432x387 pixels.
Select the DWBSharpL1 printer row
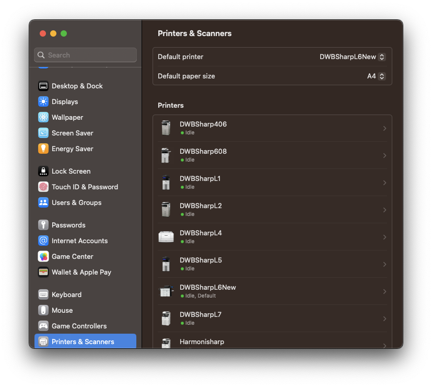click(272, 183)
